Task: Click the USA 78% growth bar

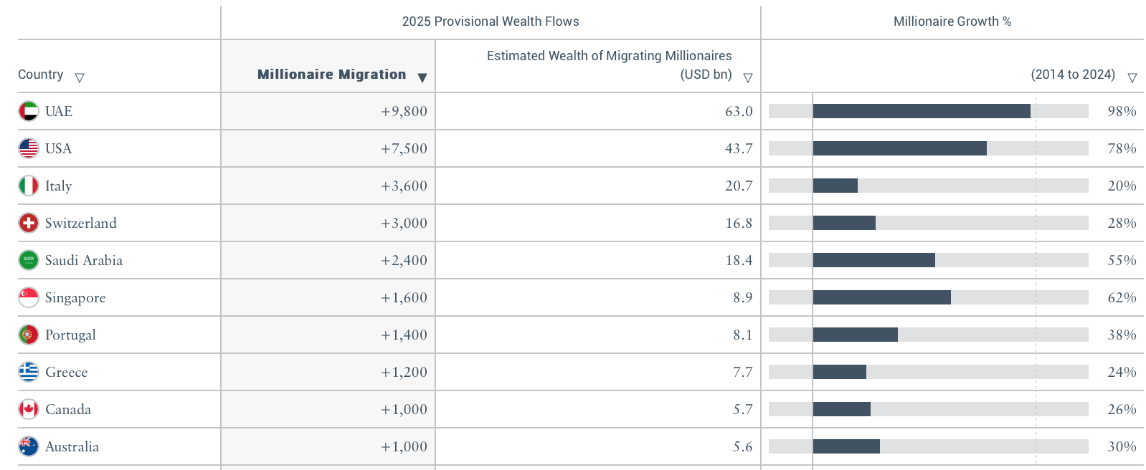Action: (x=900, y=148)
